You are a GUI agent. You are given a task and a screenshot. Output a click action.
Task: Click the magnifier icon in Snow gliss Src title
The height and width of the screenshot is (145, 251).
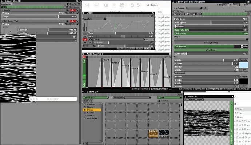(173, 2)
